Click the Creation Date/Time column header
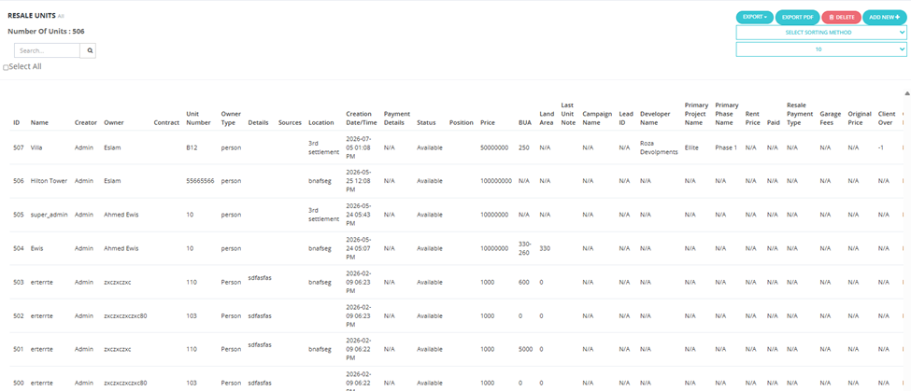This screenshot has height=391, width=911. pyautogui.click(x=362, y=119)
